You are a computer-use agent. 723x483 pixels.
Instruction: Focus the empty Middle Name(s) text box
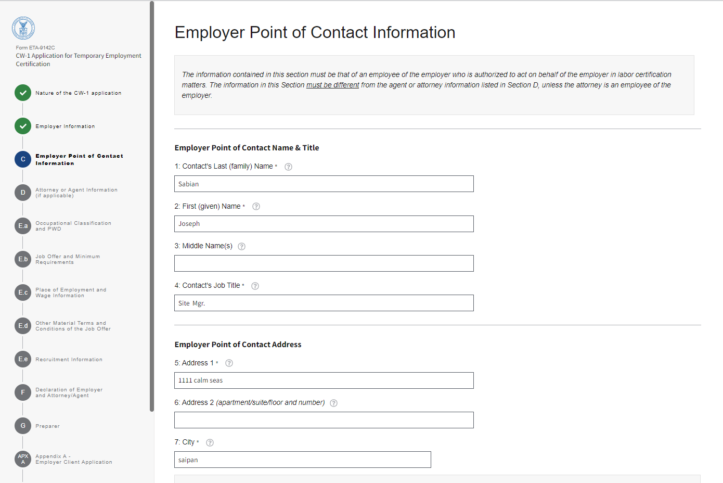[x=324, y=263]
